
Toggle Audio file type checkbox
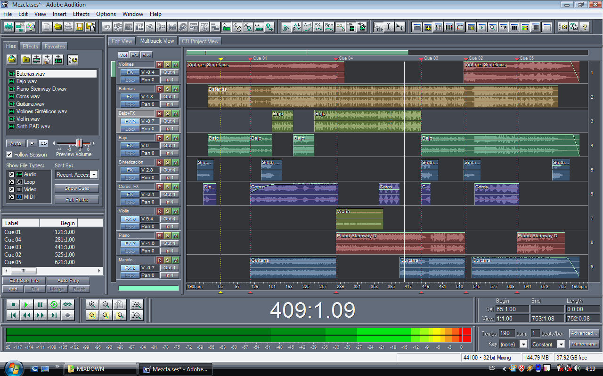[12, 174]
